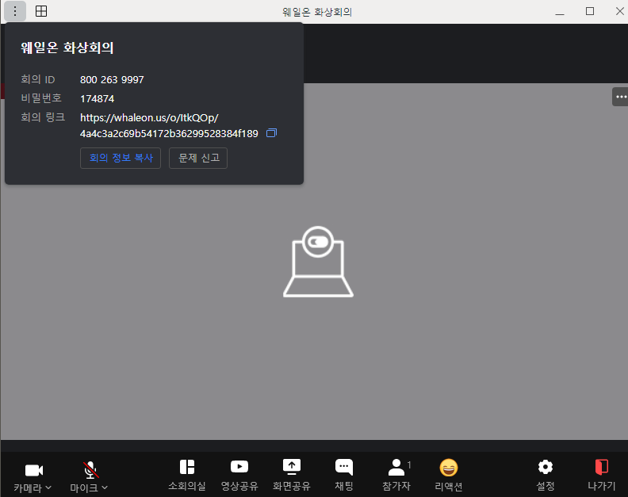Expand the 마이크 options chevron
This screenshot has width=628, height=497.
coord(105,487)
